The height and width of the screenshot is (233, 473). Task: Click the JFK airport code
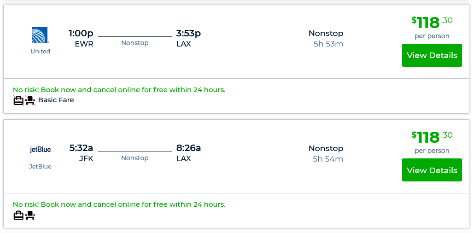(x=86, y=159)
